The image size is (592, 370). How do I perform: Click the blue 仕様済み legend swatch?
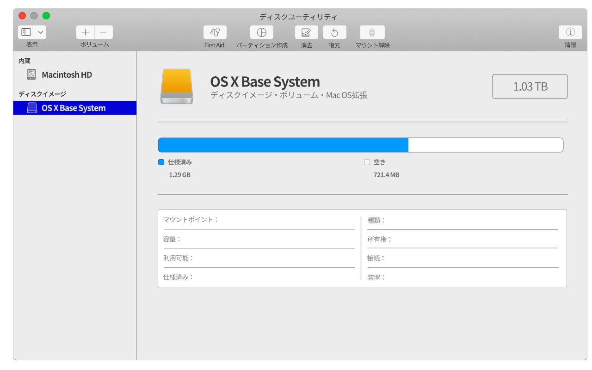pyautogui.click(x=161, y=162)
